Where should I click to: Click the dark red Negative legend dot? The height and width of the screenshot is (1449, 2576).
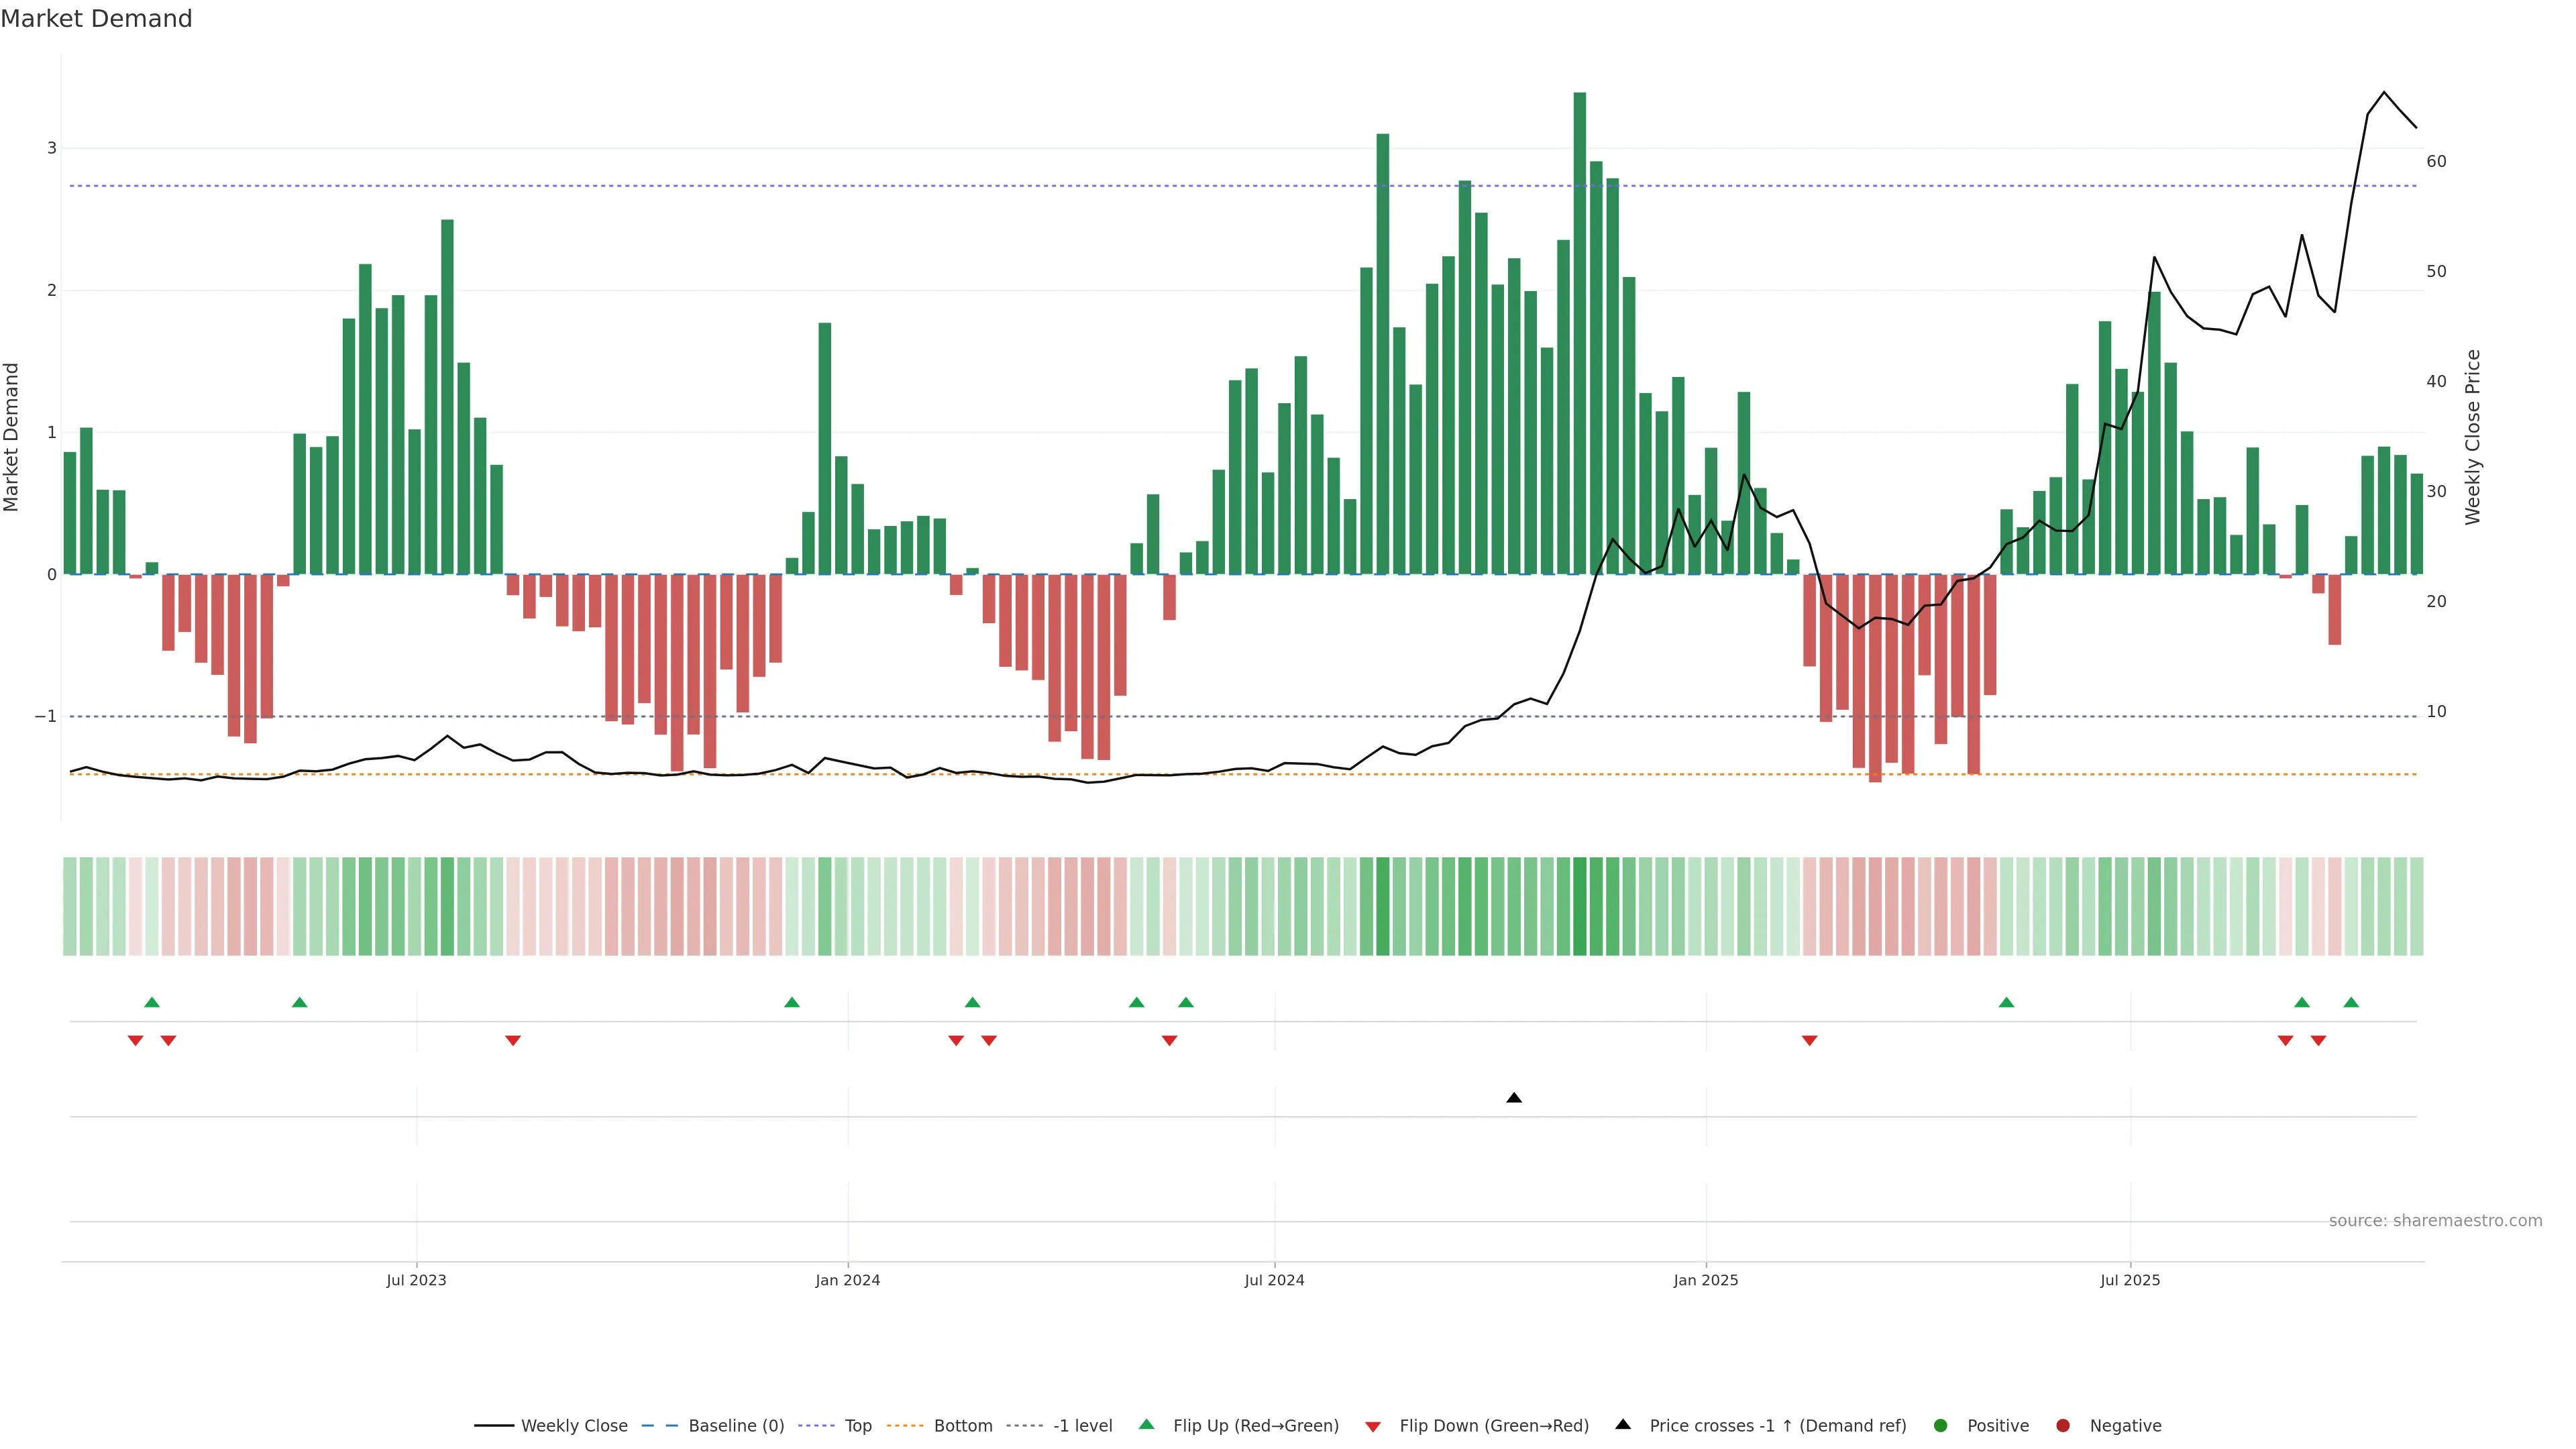(2063, 1425)
